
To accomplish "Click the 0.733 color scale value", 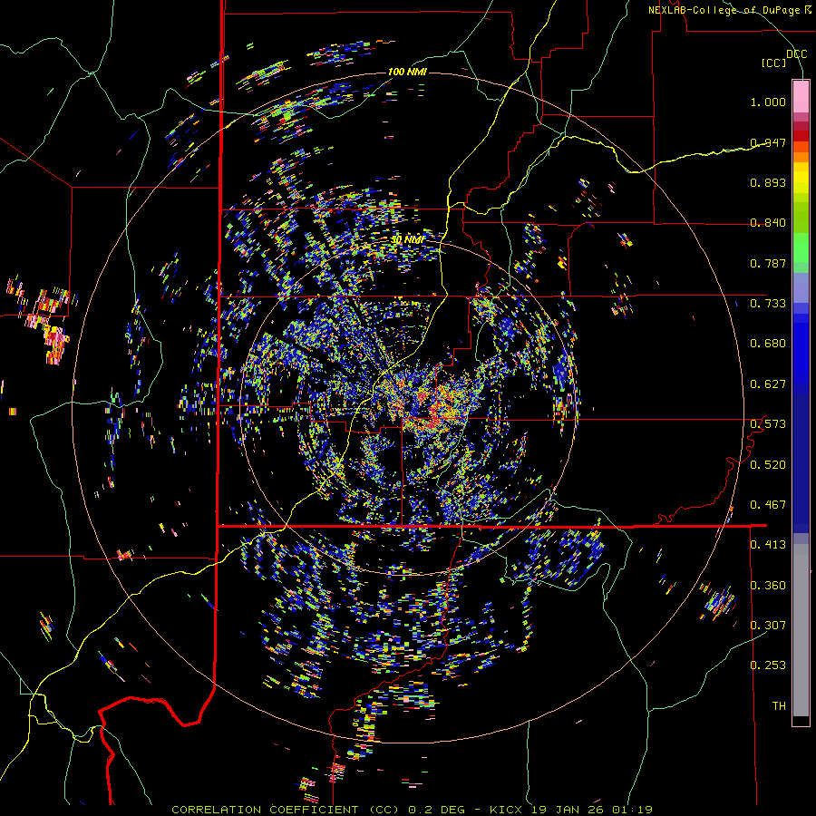I will click(768, 303).
